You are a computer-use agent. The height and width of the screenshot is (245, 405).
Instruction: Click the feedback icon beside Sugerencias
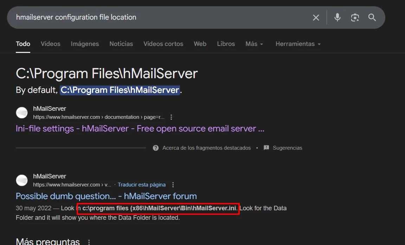266,148
